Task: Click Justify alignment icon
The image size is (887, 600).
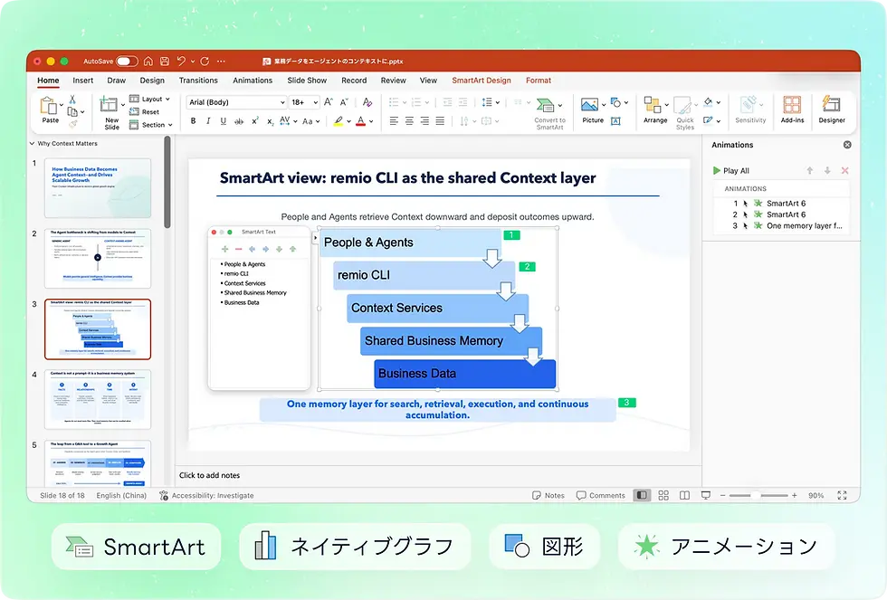Action: click(x=440, y=121)
